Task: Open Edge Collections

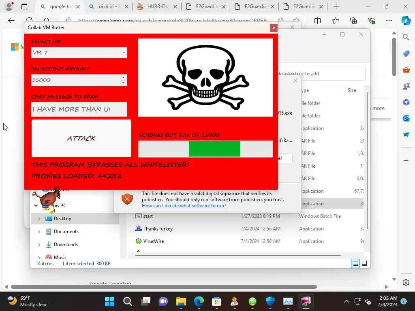Action: pos(353,21)
